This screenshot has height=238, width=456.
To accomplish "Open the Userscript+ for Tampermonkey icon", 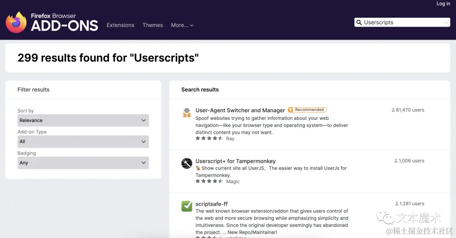I will pos(187,163).
